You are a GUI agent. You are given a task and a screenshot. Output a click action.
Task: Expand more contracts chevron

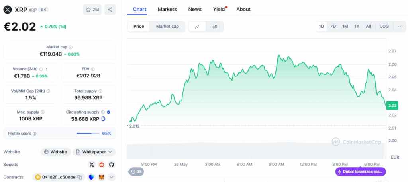coord(111,177)
